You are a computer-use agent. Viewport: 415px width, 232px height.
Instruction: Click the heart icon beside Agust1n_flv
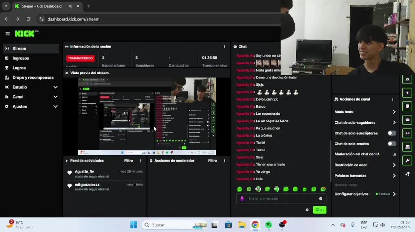tap(69, 173)
